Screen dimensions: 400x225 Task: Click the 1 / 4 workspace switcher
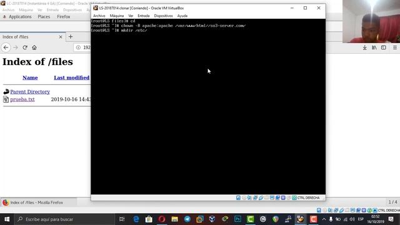click(x=393, y=202)
